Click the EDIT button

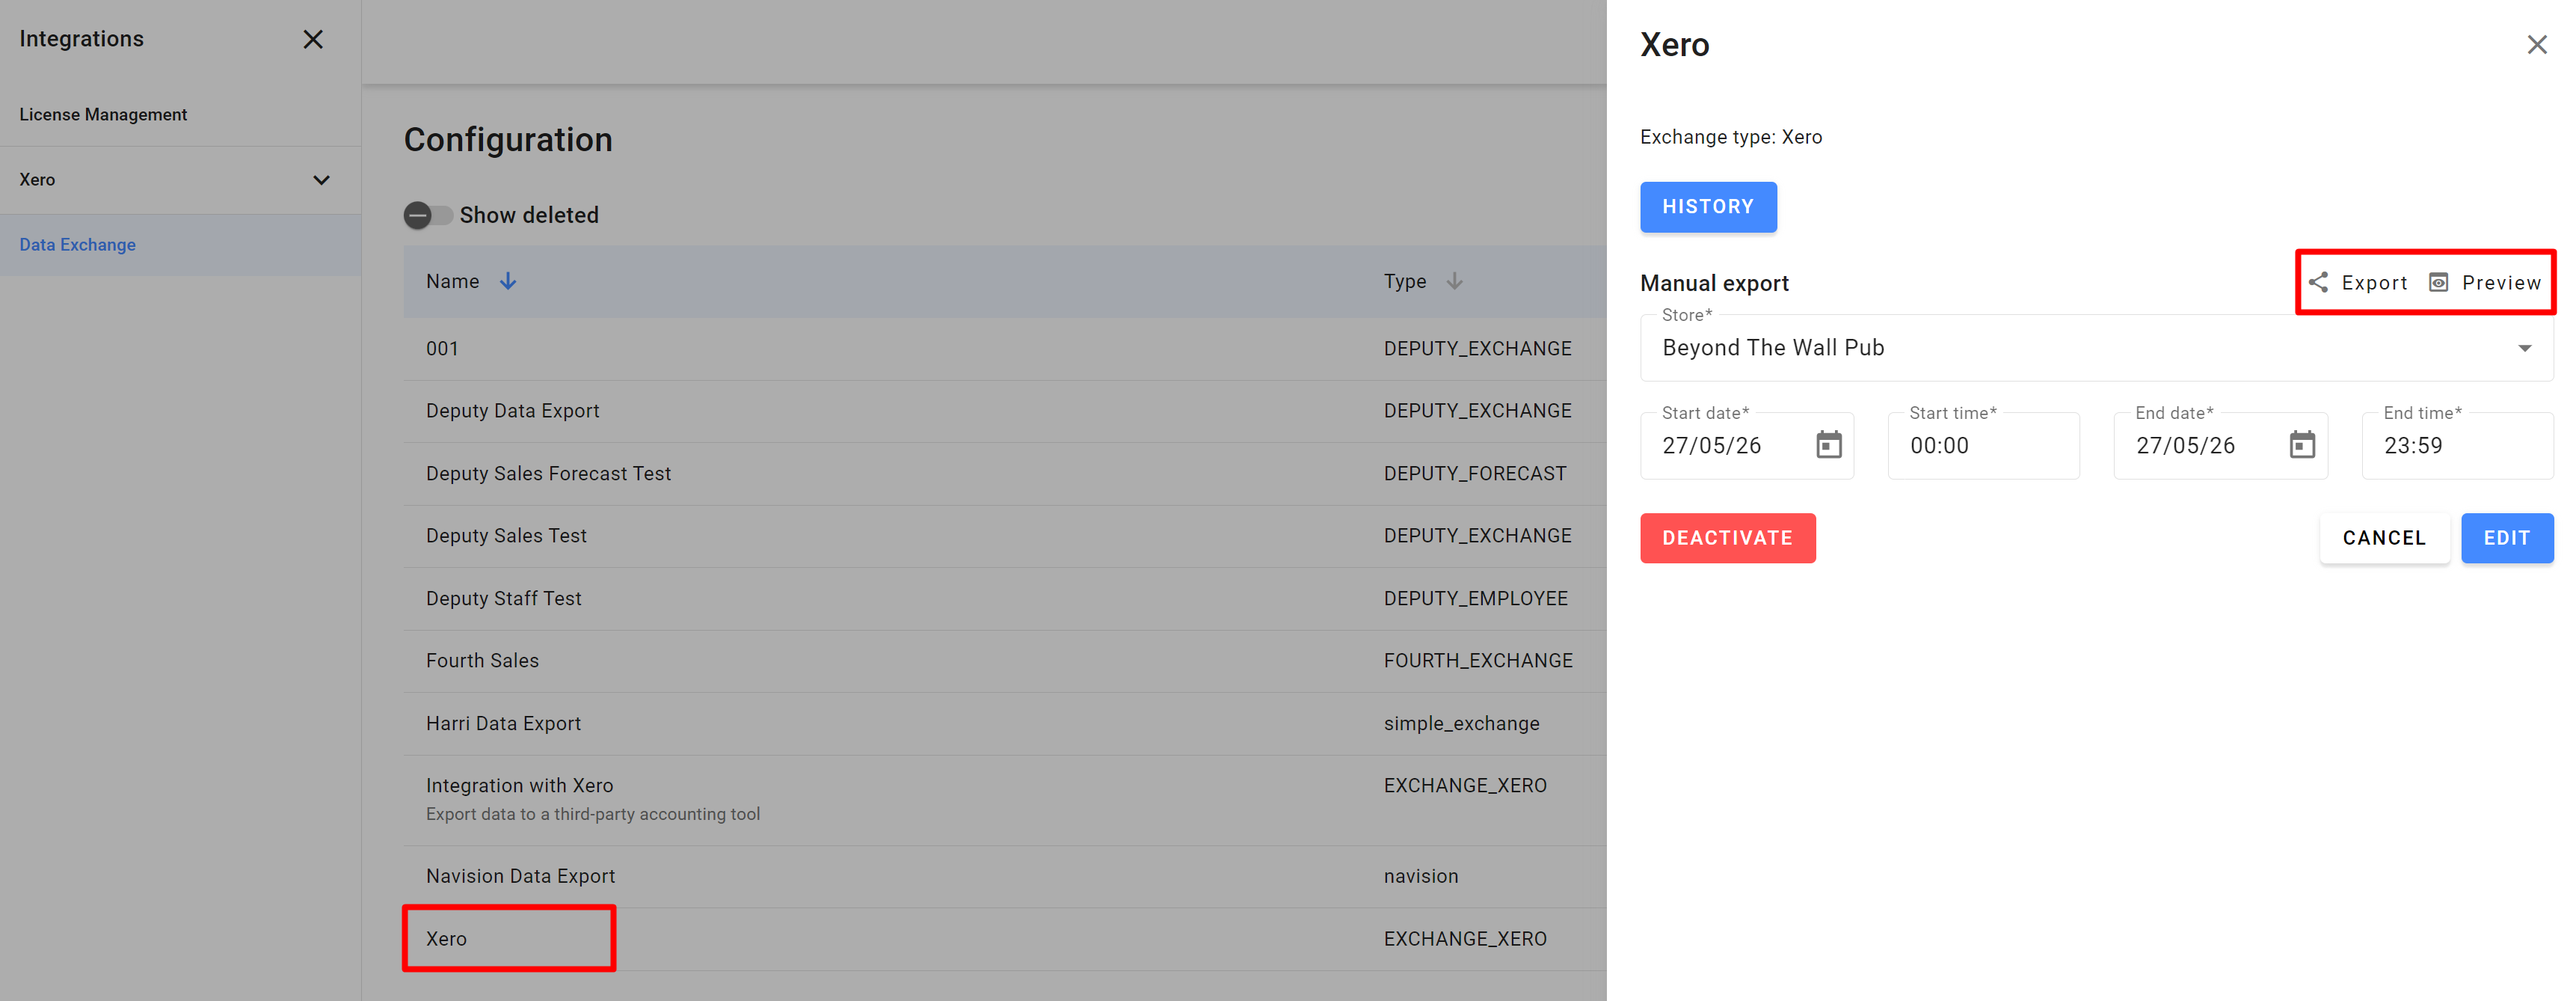[2506, 539]
